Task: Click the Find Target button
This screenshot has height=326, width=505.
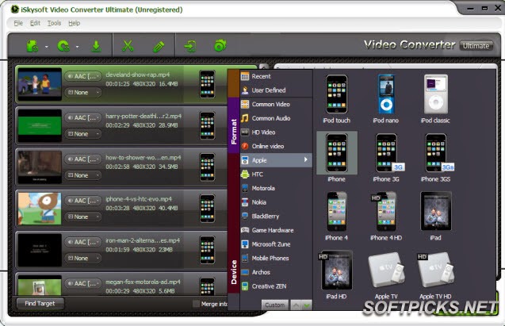Action: coord(40,304)
